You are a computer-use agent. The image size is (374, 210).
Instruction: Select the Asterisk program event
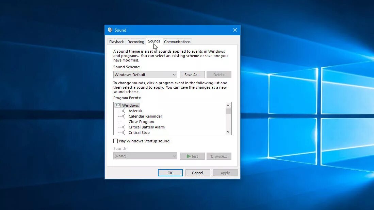point(135,111)
